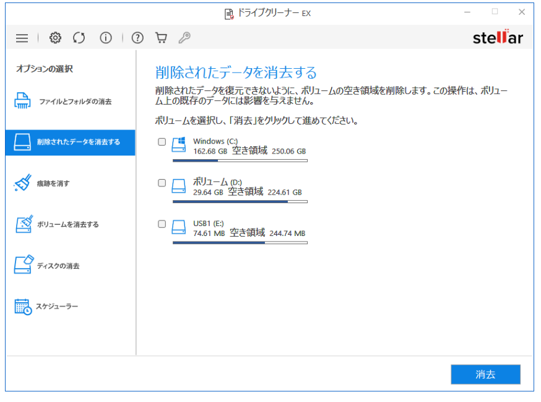Screen dimensions: 541x402
Task: Select ボリュームを消去する sidebar option
Action: pyautogui.click(x=70, y=224)
